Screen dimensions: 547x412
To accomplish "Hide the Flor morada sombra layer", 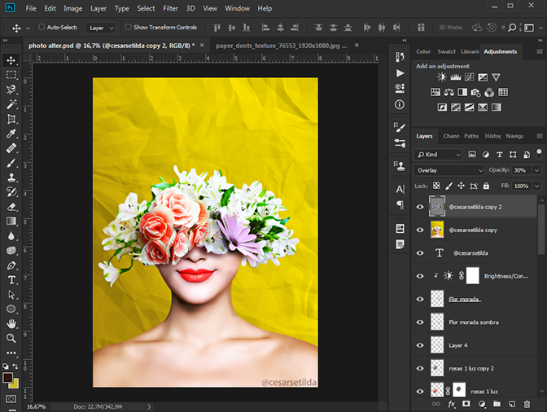I will pos(420,322).
